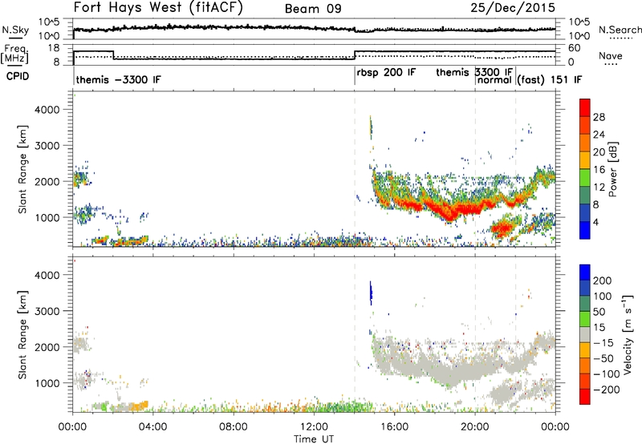Click the blue velocity streak near 3500 km

click(371, 293)
